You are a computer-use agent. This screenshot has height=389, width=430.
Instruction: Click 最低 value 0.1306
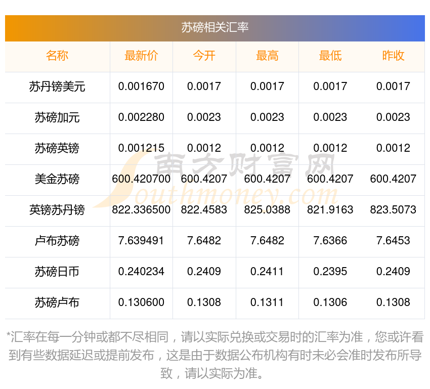pyautogui.click(x=330, y=302)
